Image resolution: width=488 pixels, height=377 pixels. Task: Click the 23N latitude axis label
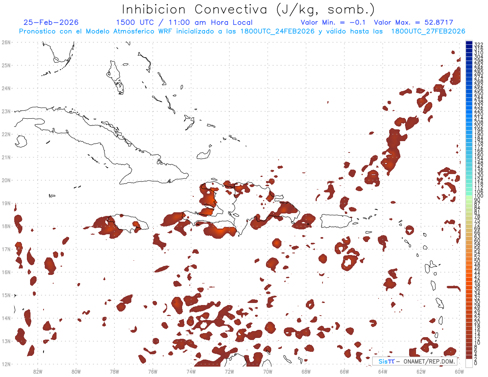(6, 111)
